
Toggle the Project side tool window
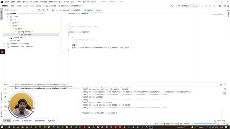[1, 14]
